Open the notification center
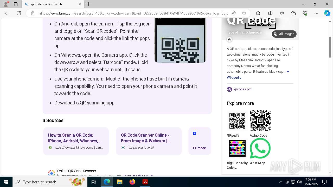Screen dimensions: 333x187 pyautogui.click(x=325, y=182)
